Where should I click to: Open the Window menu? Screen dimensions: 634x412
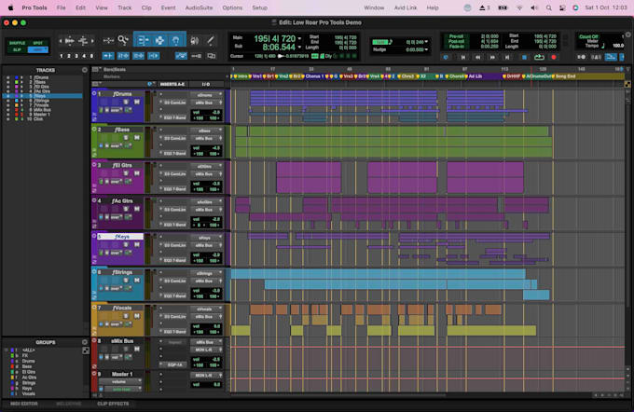[374, 7]
